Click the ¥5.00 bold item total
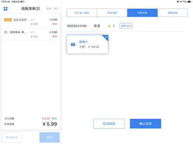This screenshot has width=193, height=144. point(53,32)
